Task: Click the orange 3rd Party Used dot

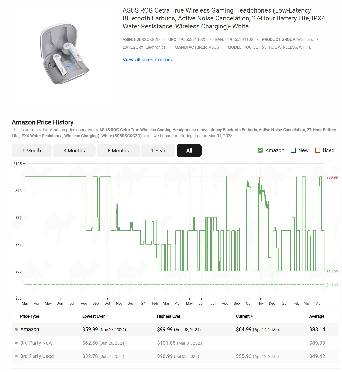Action: (x=16, y=356)
